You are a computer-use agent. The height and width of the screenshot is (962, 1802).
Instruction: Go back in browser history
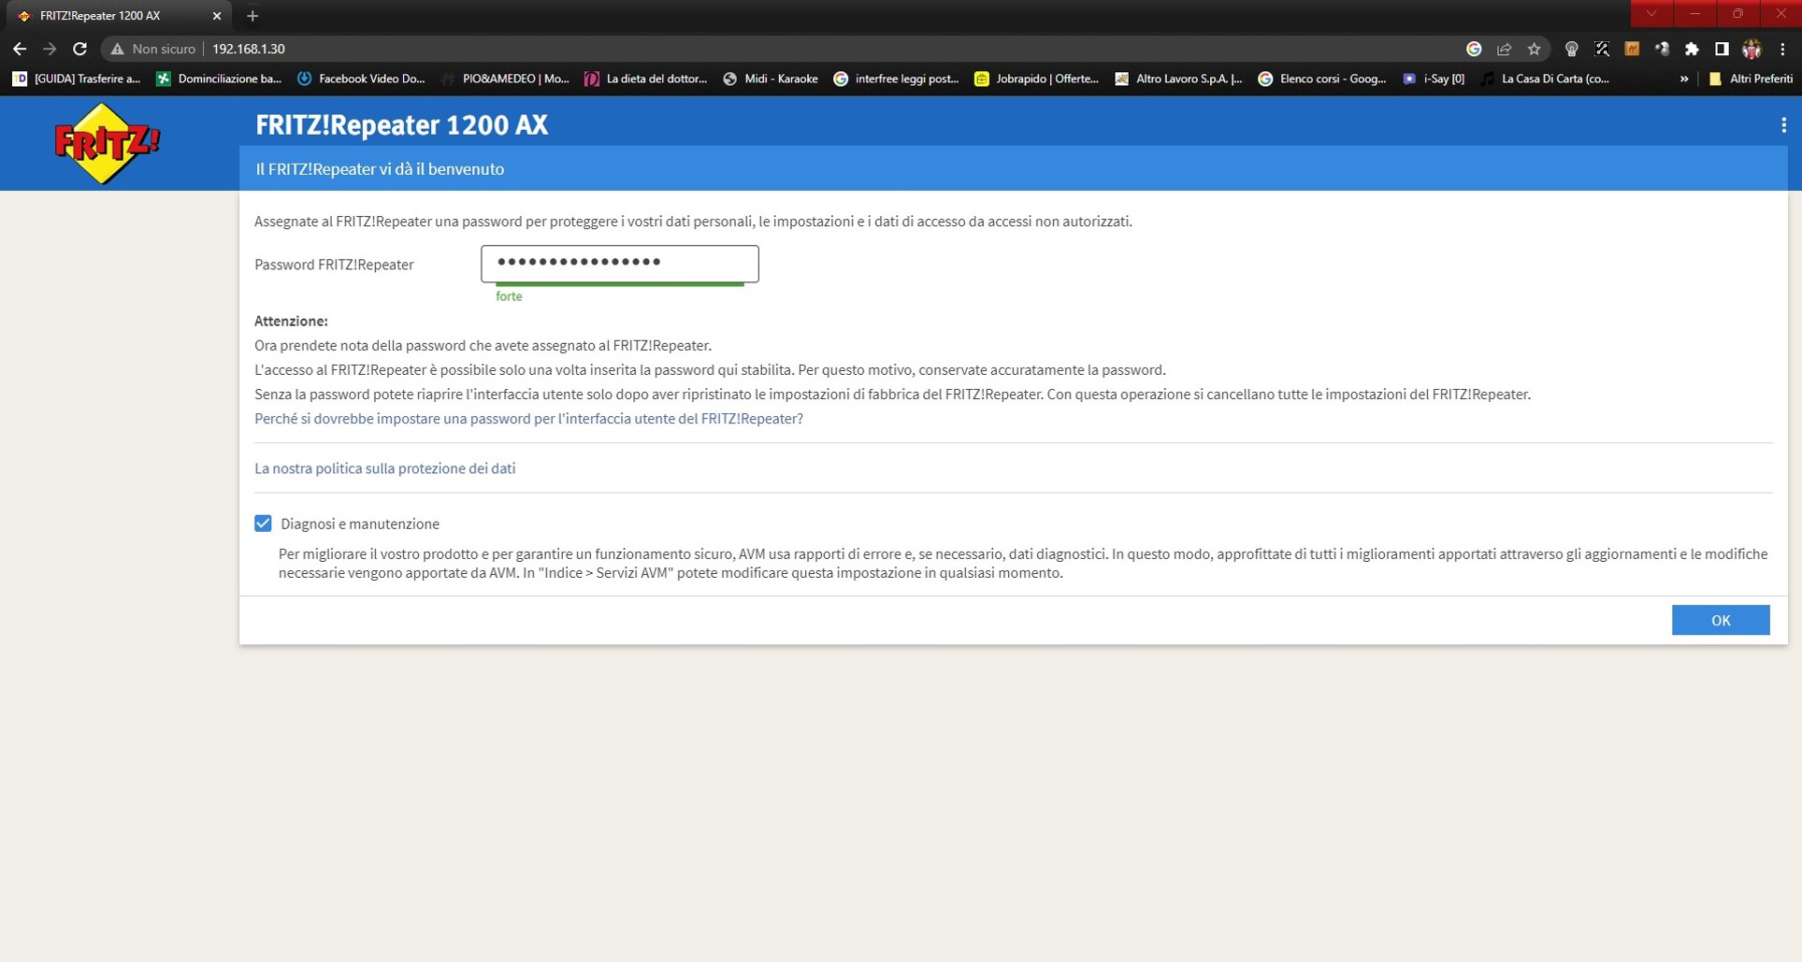click(x=20, y=49)
